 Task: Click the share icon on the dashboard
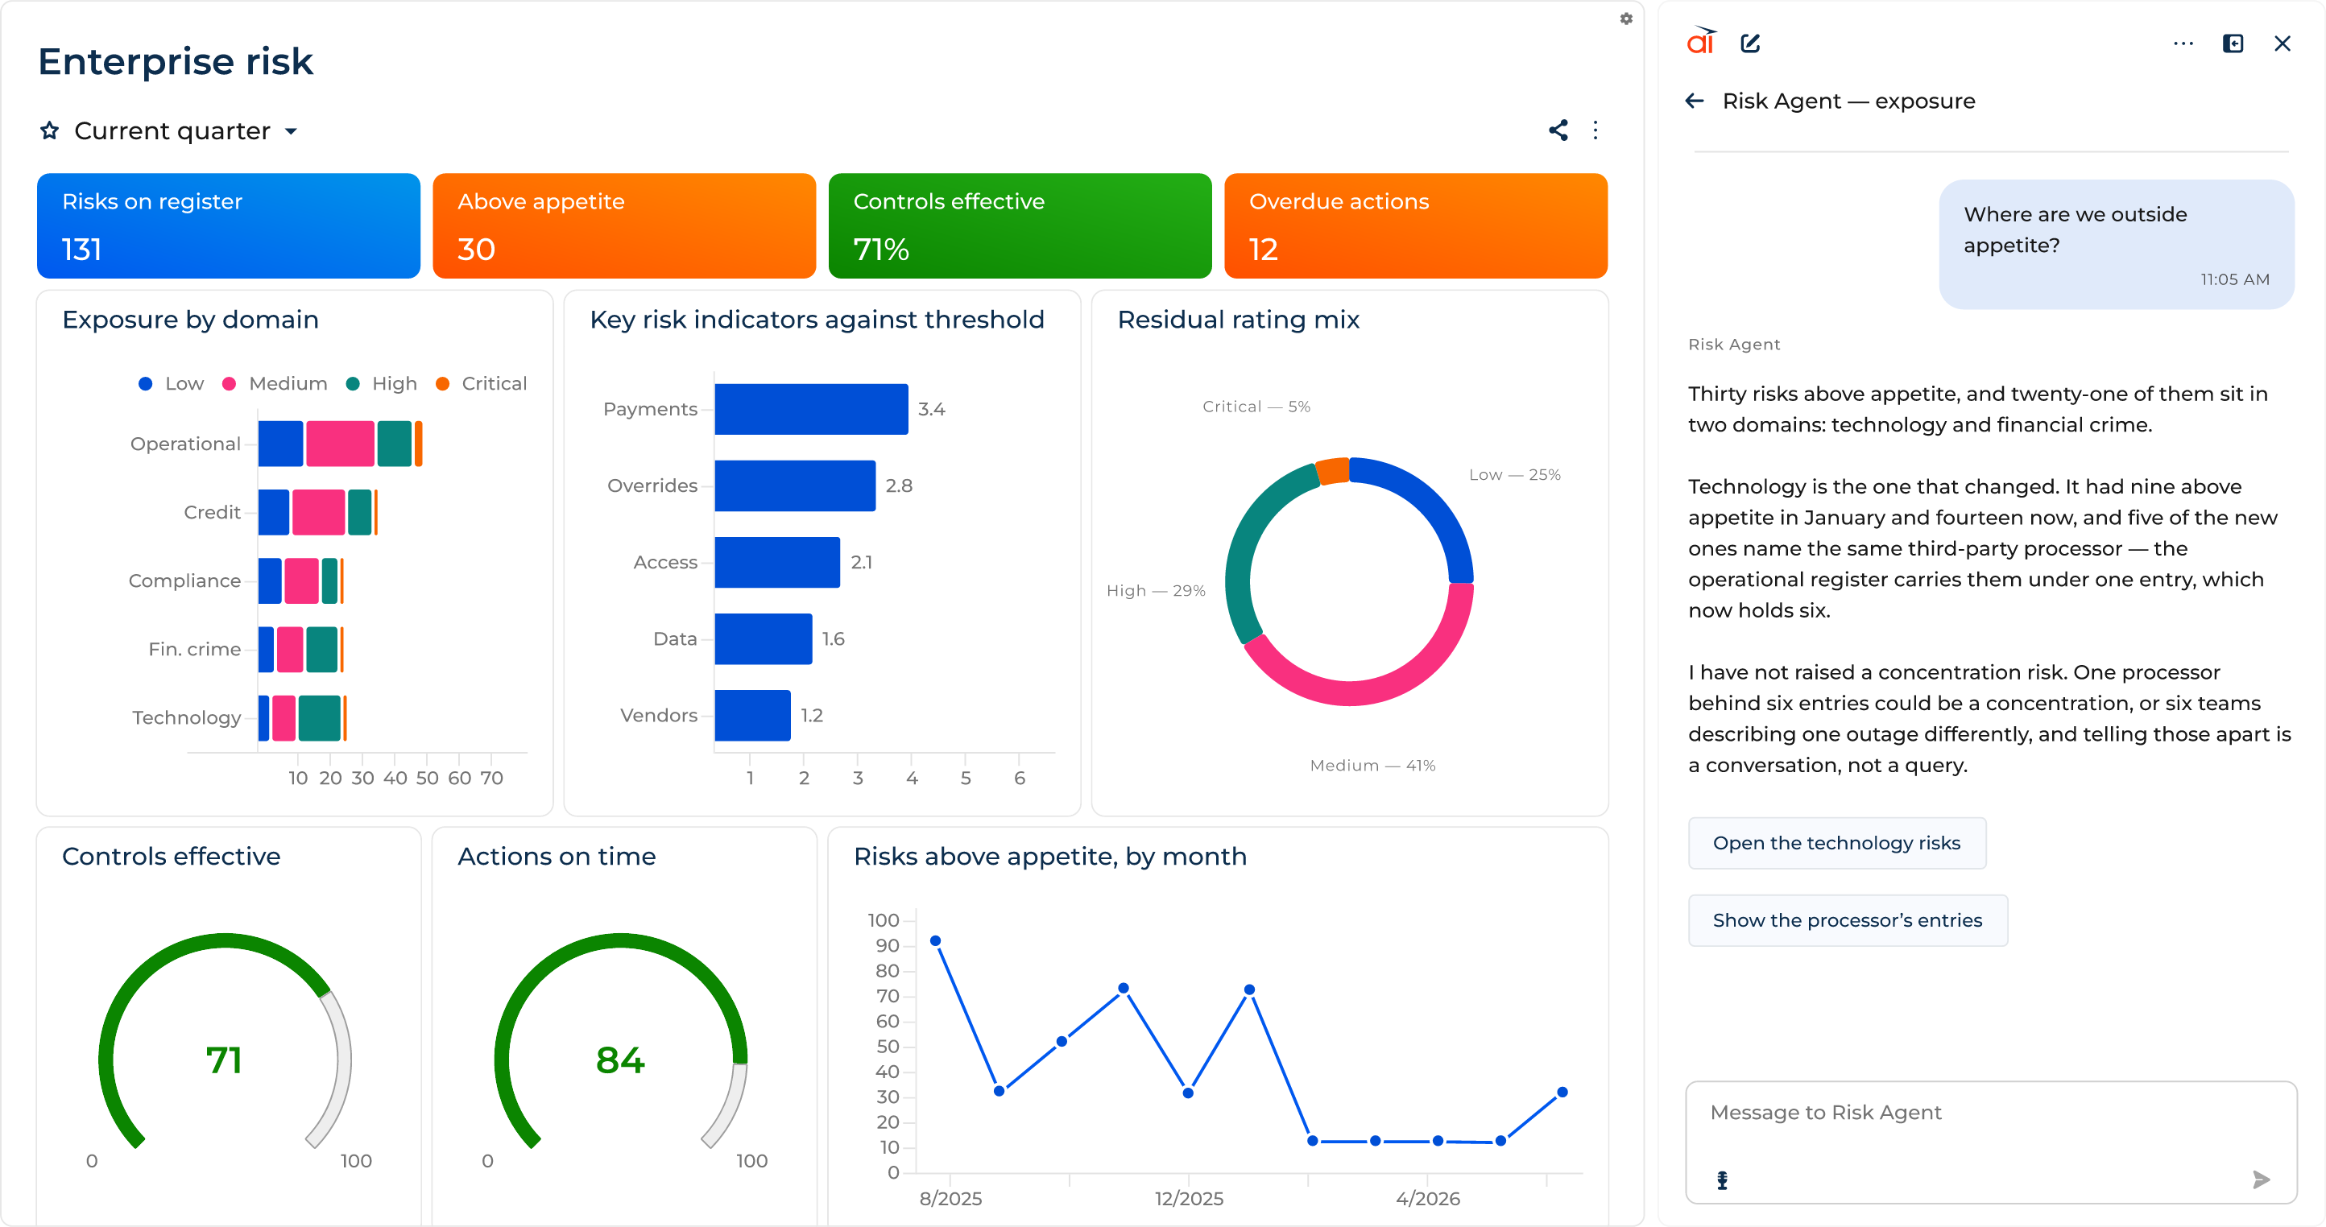click(x=1558, y=130)
